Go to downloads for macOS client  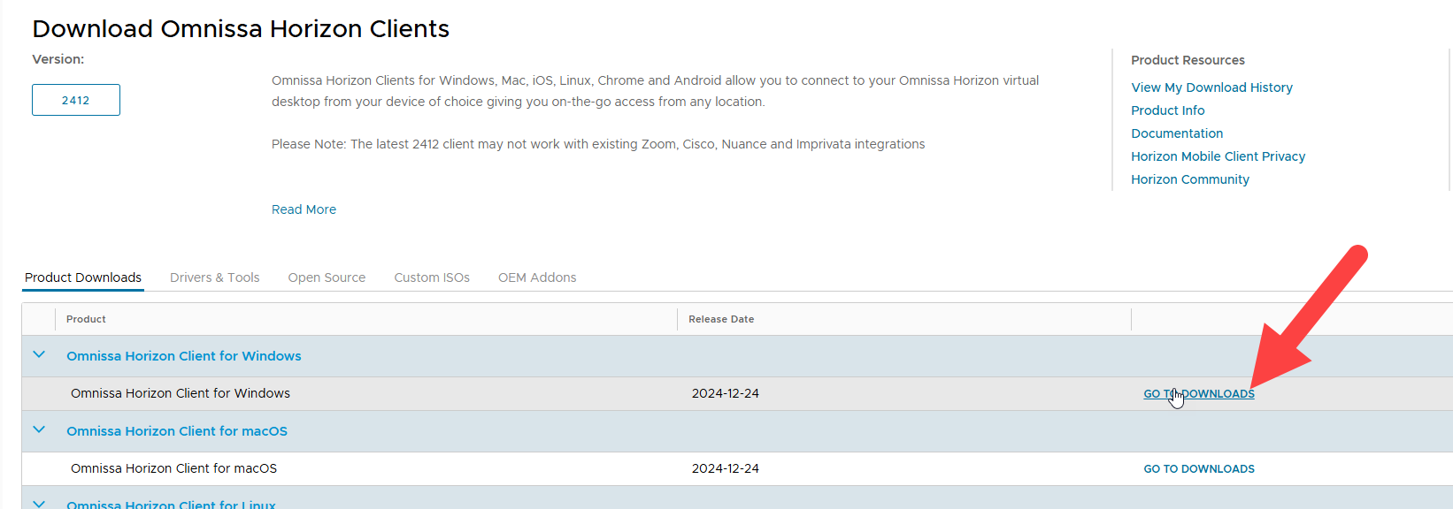point(1199,469)
